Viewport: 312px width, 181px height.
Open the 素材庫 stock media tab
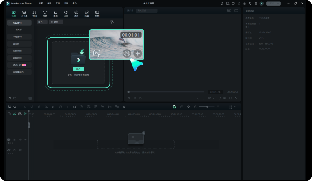pyautogui.click(x=24, y=13)
